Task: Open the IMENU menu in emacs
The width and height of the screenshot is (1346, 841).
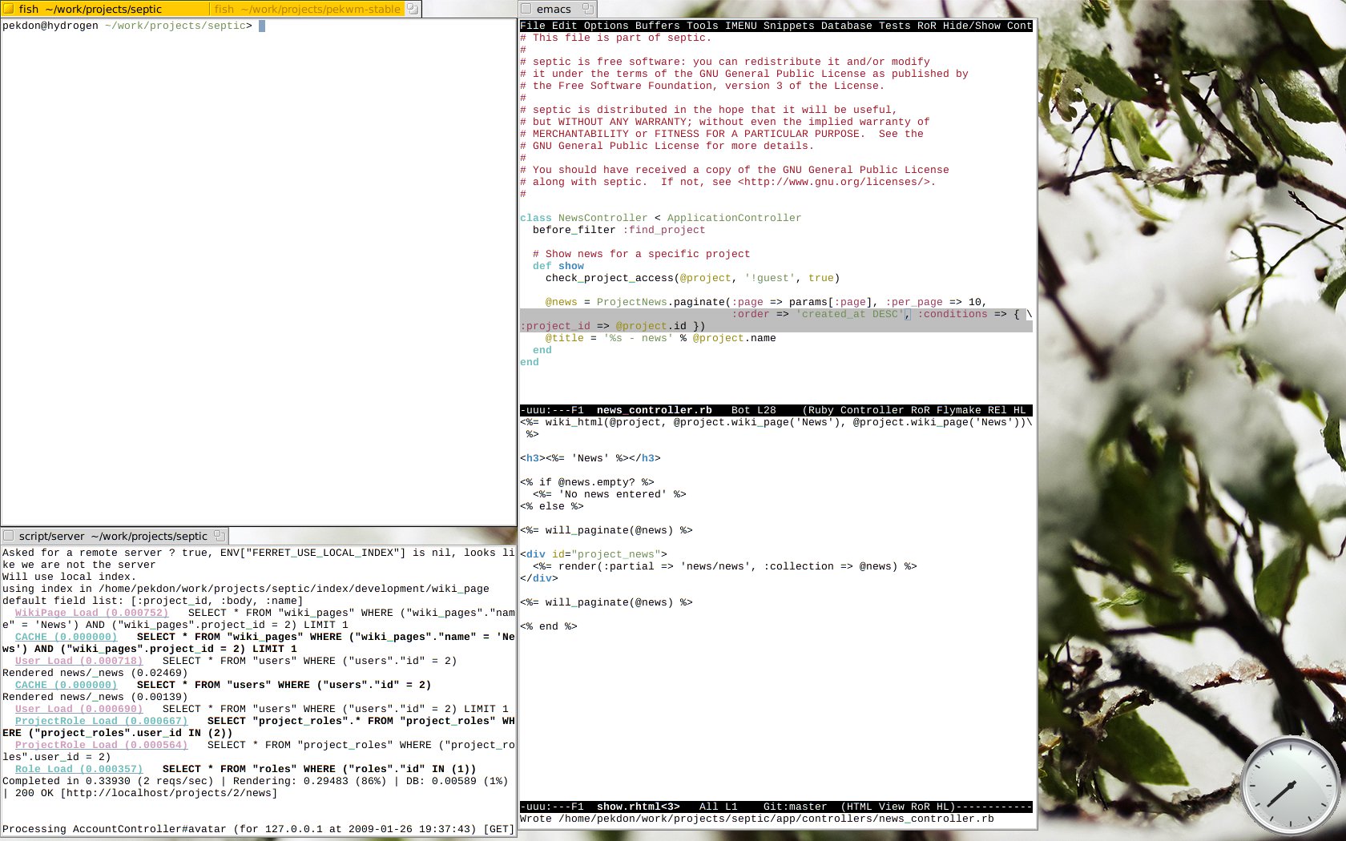Action: pos(741,26)
